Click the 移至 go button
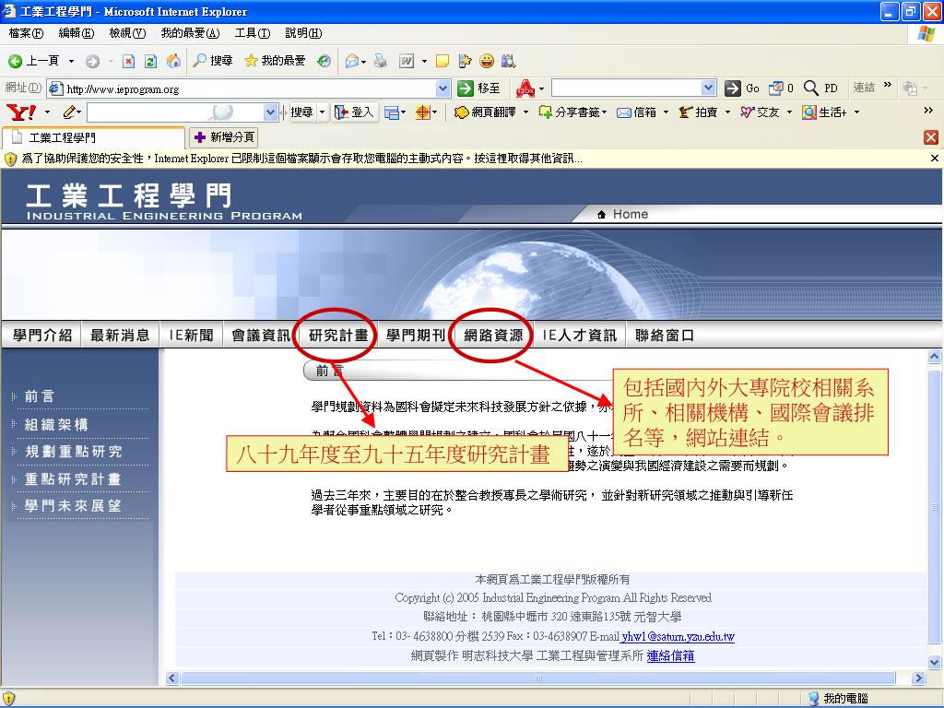The image size is (944, 708). [x=479, y=88]
